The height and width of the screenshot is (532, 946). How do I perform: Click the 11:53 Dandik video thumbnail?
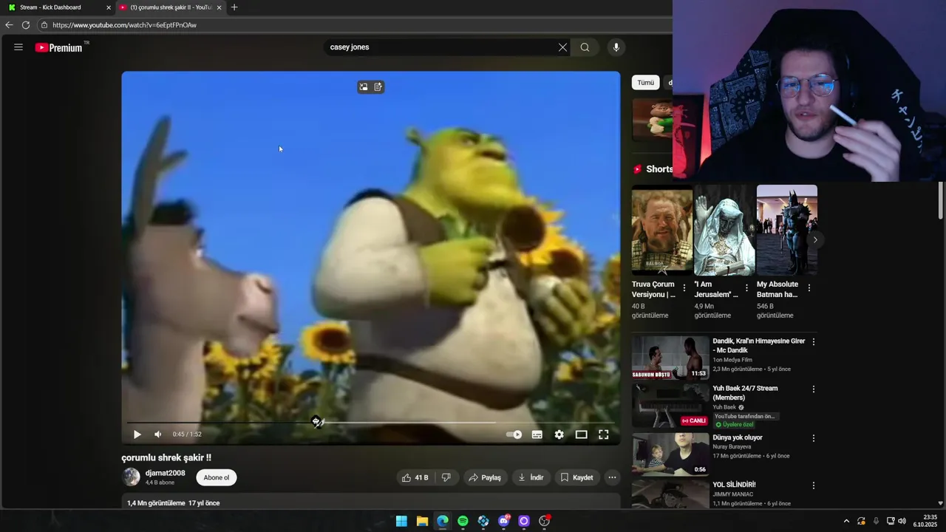tap(670, 358)
